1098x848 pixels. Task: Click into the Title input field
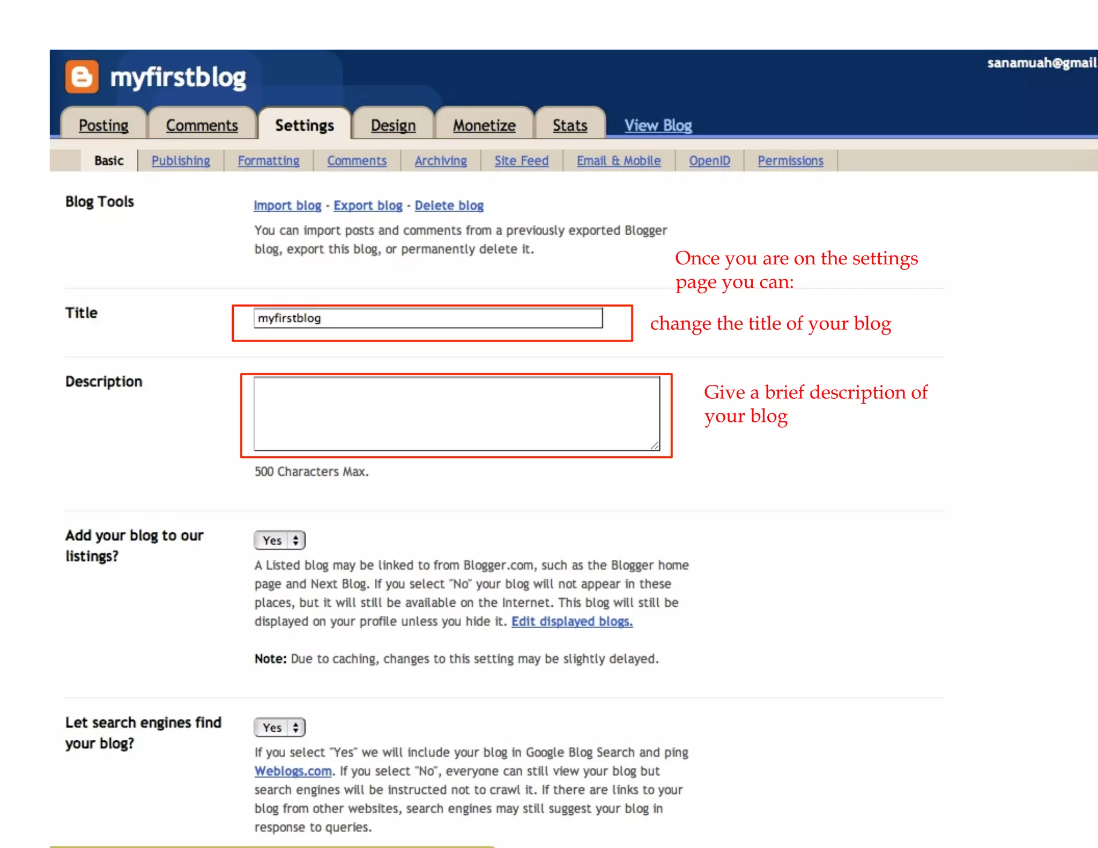pyautogui.click(x=428, y=318)
